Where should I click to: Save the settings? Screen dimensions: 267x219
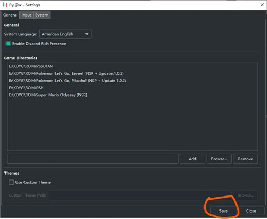point(224,211)
